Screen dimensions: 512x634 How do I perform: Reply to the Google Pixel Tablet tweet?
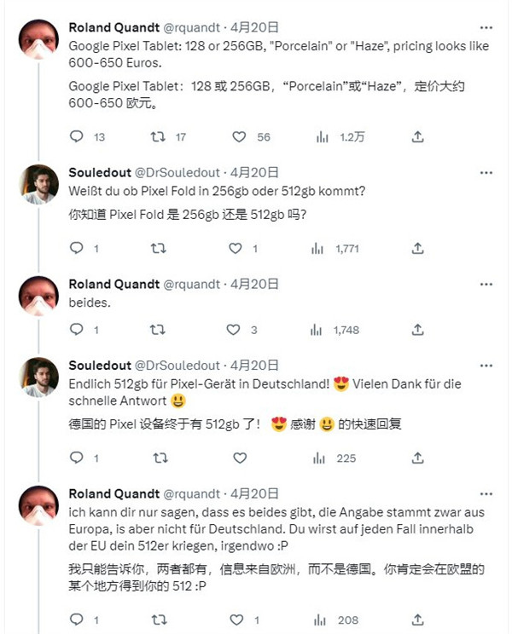coord(76,136)
